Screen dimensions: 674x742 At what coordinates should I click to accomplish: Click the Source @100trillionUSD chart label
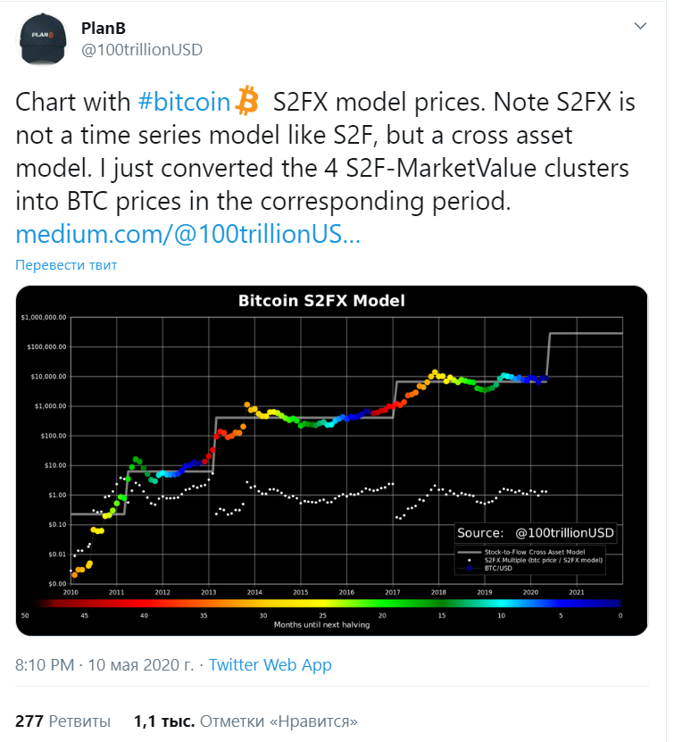pyautogui.click(x=536, y=532)
